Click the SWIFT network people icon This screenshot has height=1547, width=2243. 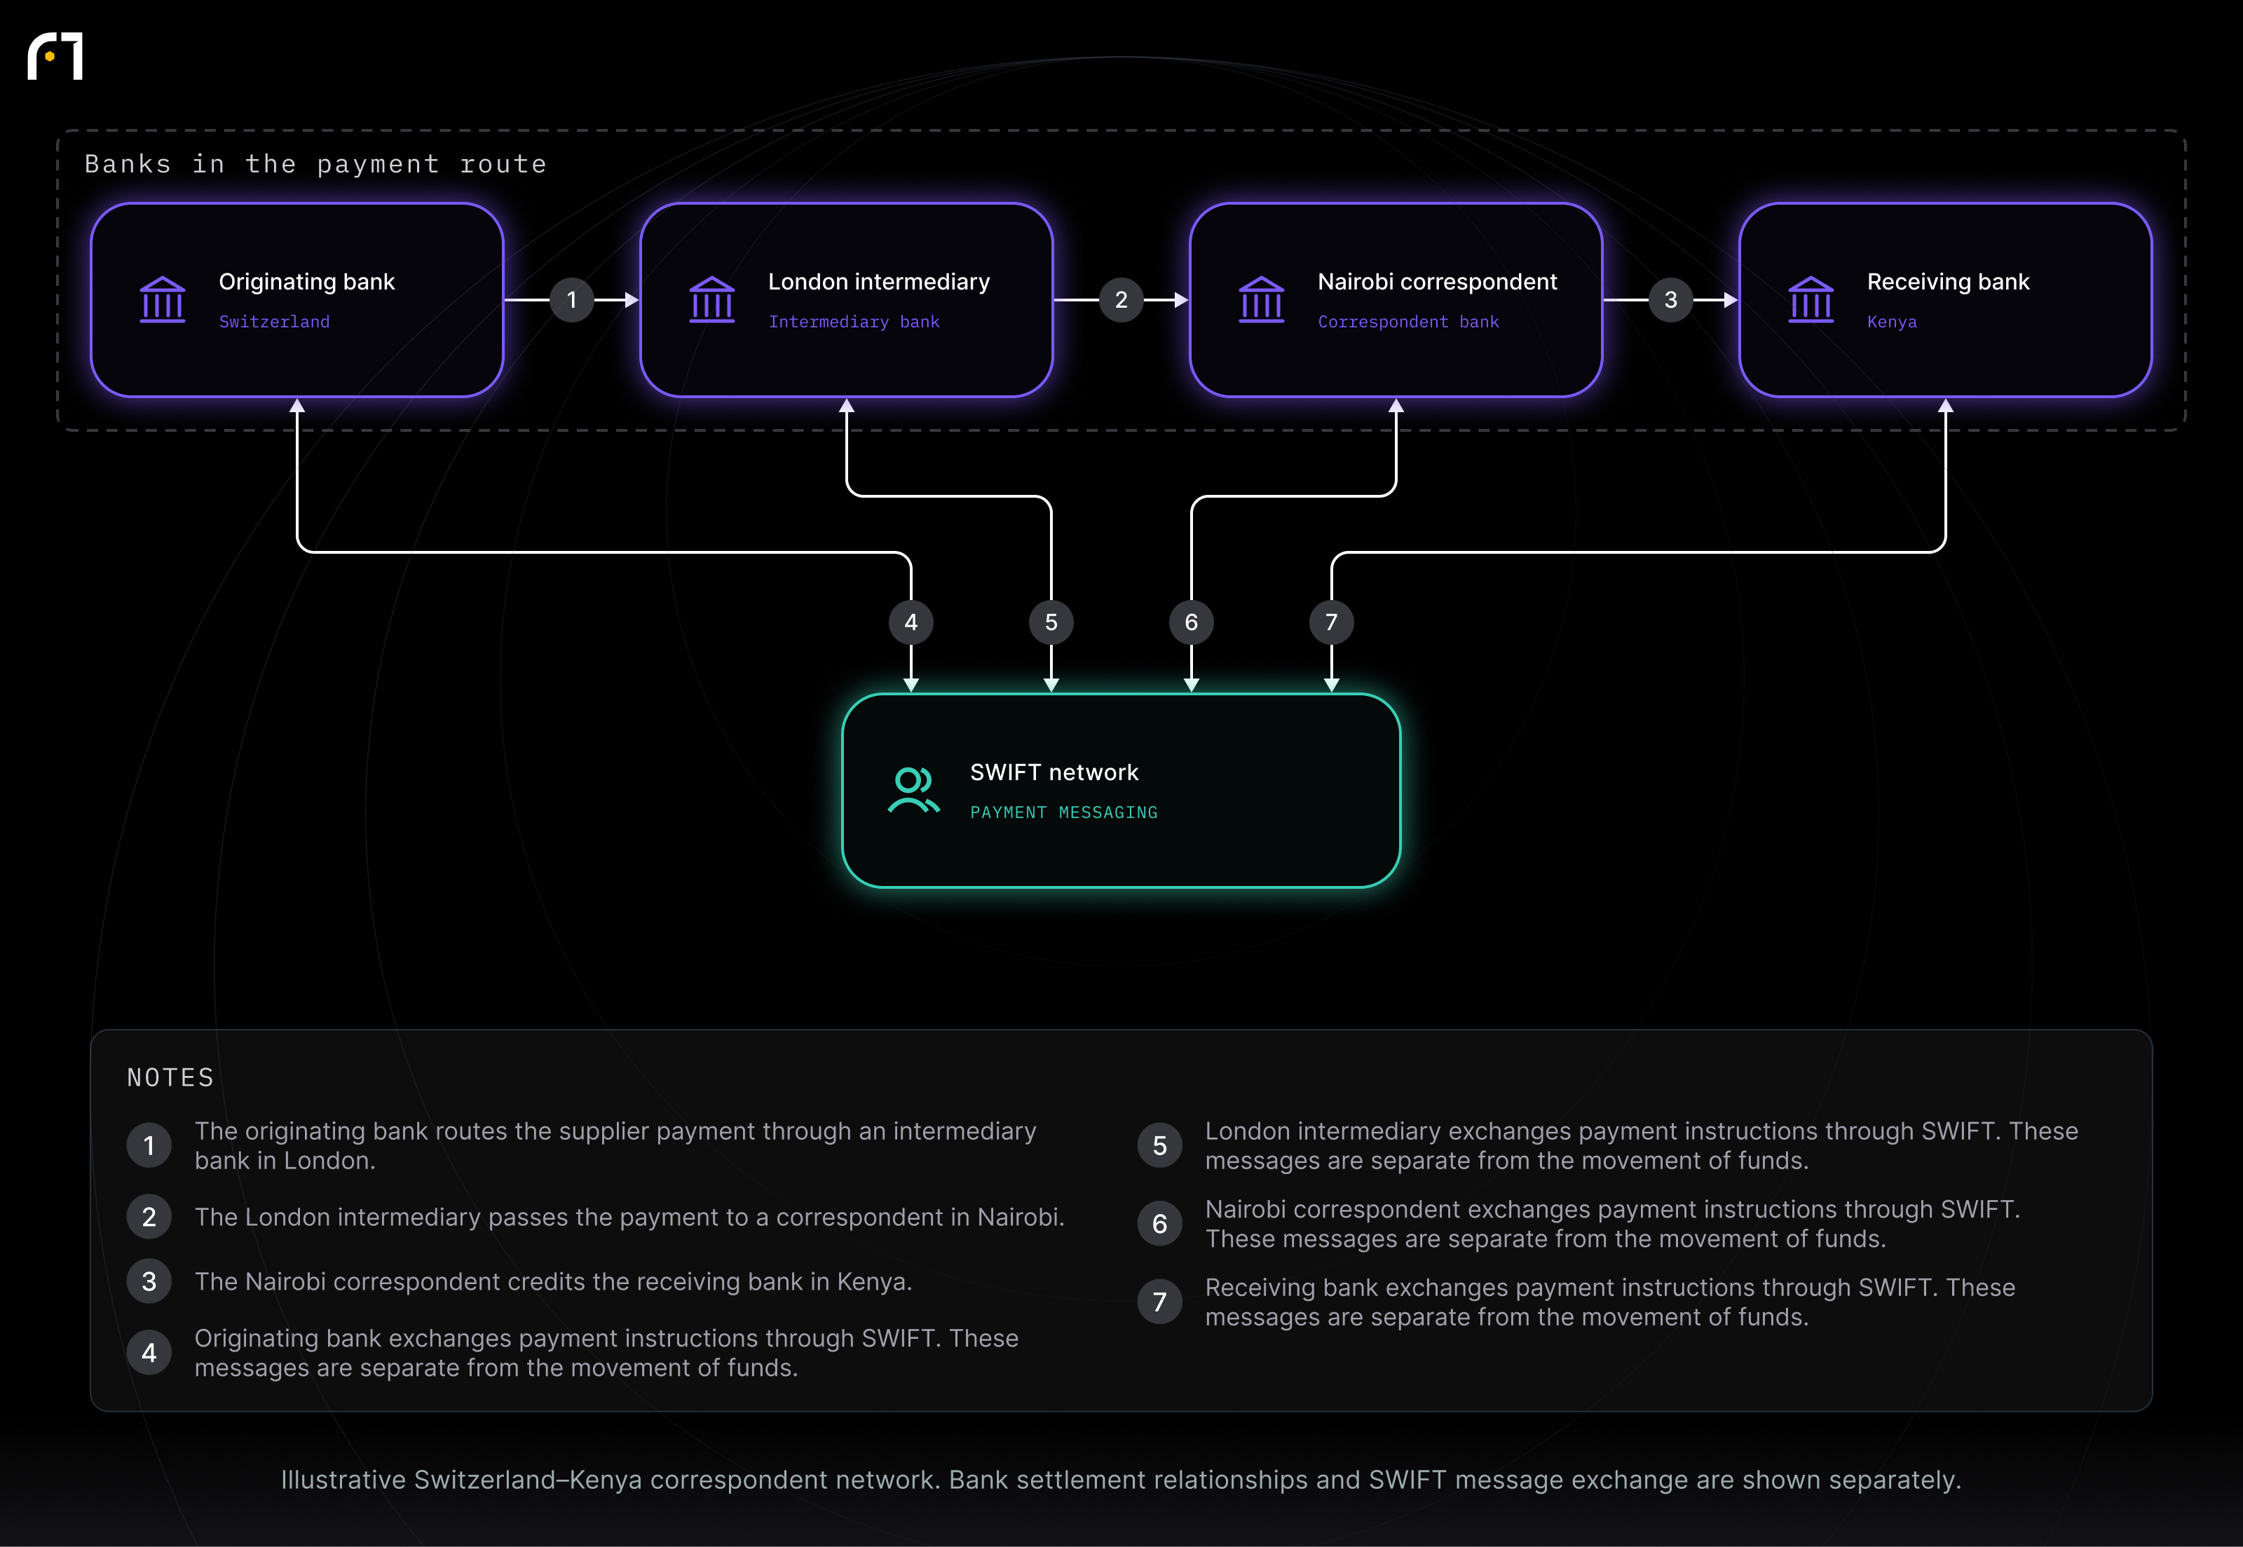[x=913, y=790]
